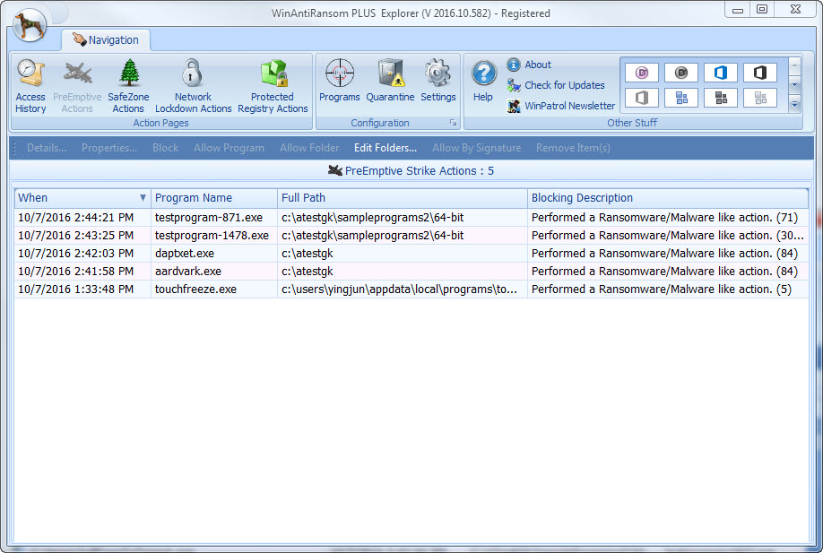823x553 pixels.
Task: Click Details... in the action bar
Action: 47,148
